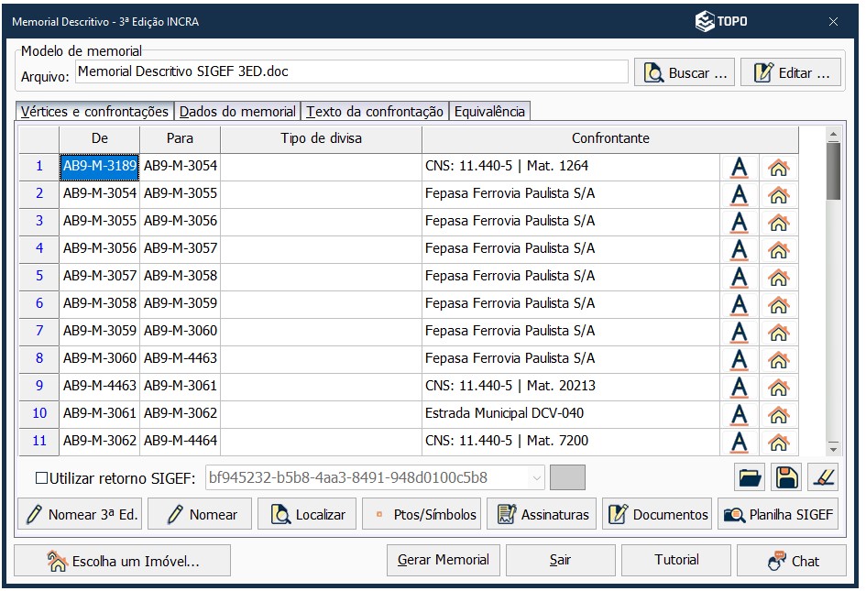This screenshot has height=591, width=866.
Task: Click the eraser clear icon
Action: 824,477
